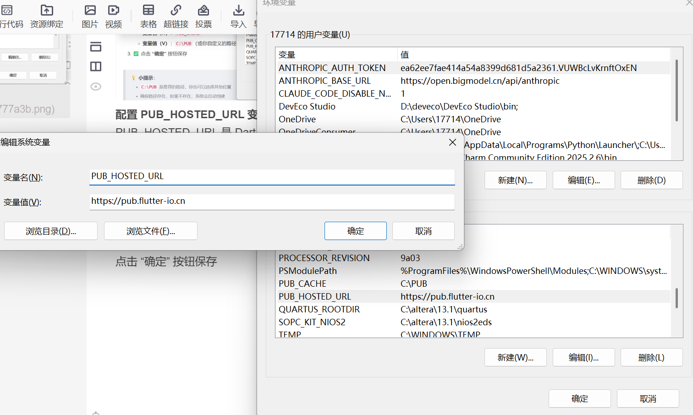Select the SOPC_KIT_NIOS2 system variable row
The image size is (693, 415).
coord(473,322)
